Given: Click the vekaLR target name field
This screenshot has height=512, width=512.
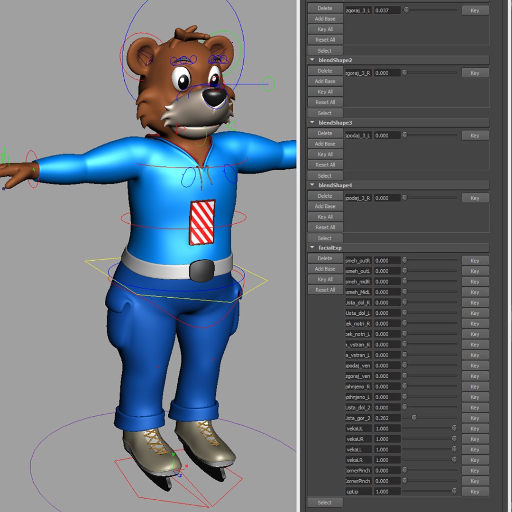Looking at the screenshot, I should 358,460.
